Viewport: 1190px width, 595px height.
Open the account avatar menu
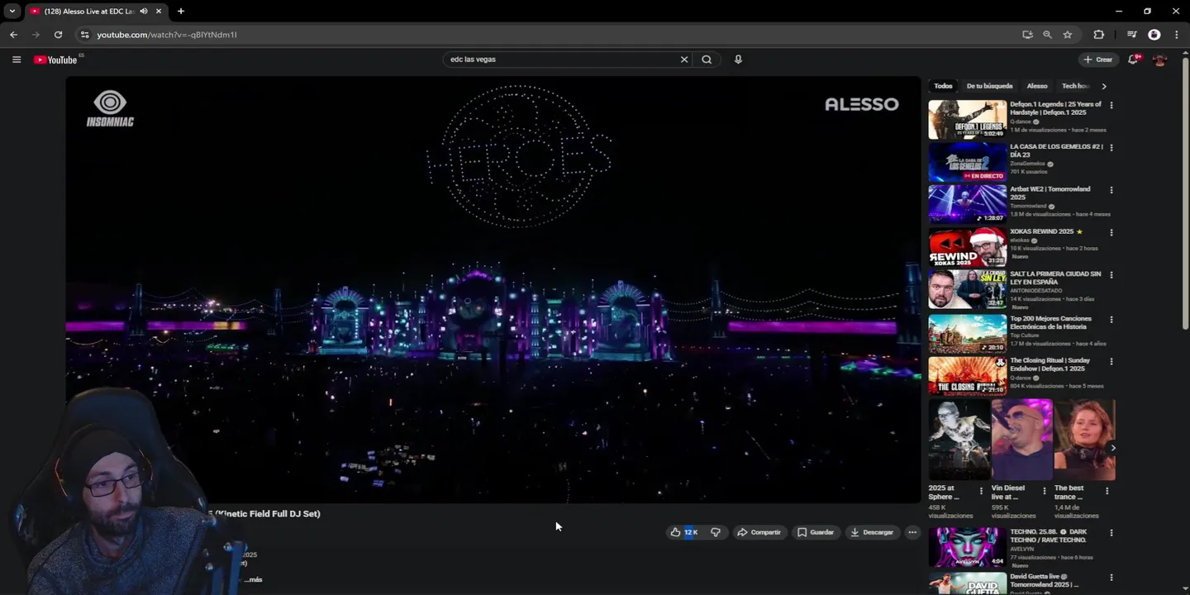(1160, 59)
